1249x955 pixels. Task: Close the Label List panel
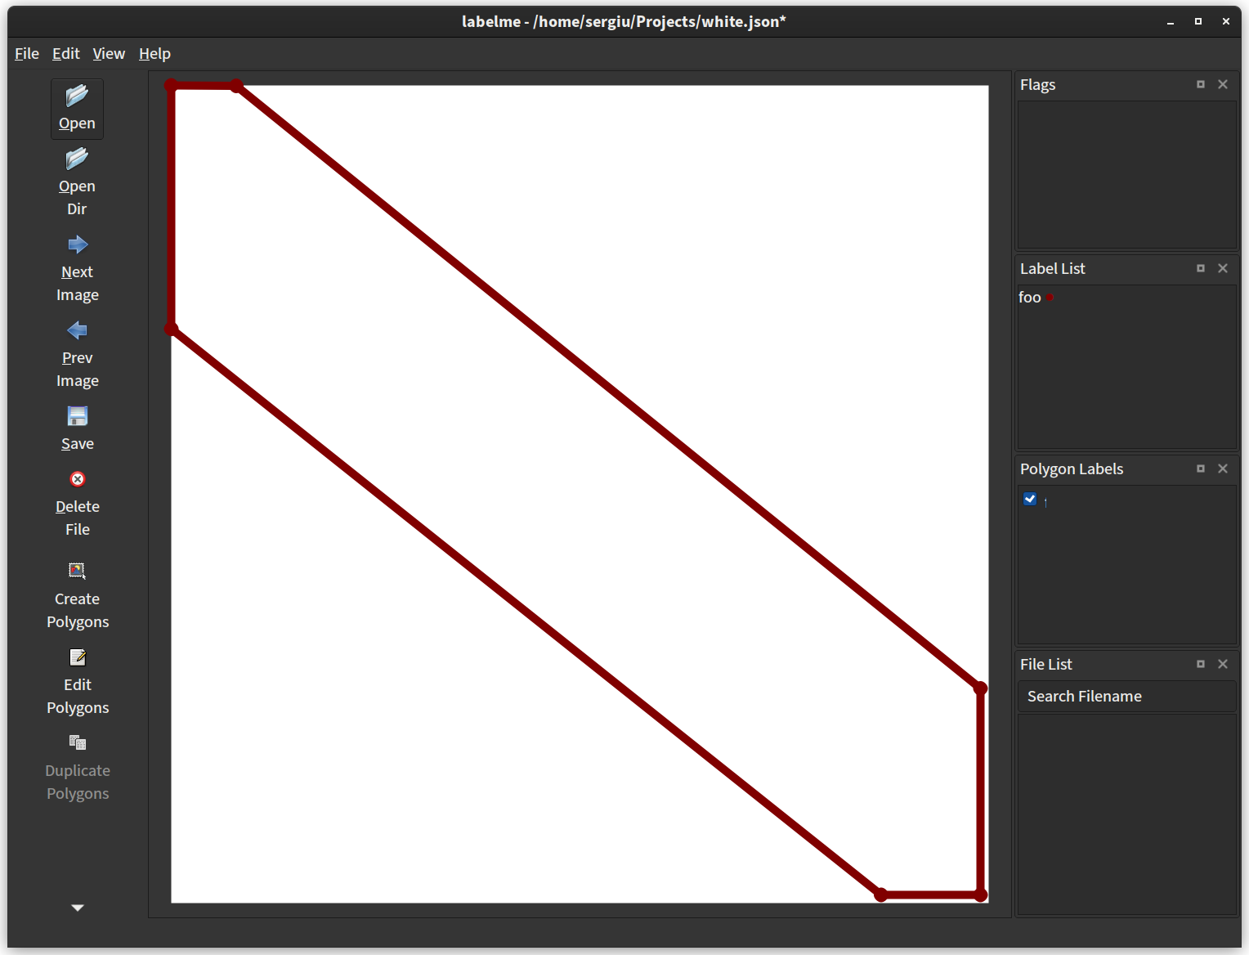pos(1223,268)
